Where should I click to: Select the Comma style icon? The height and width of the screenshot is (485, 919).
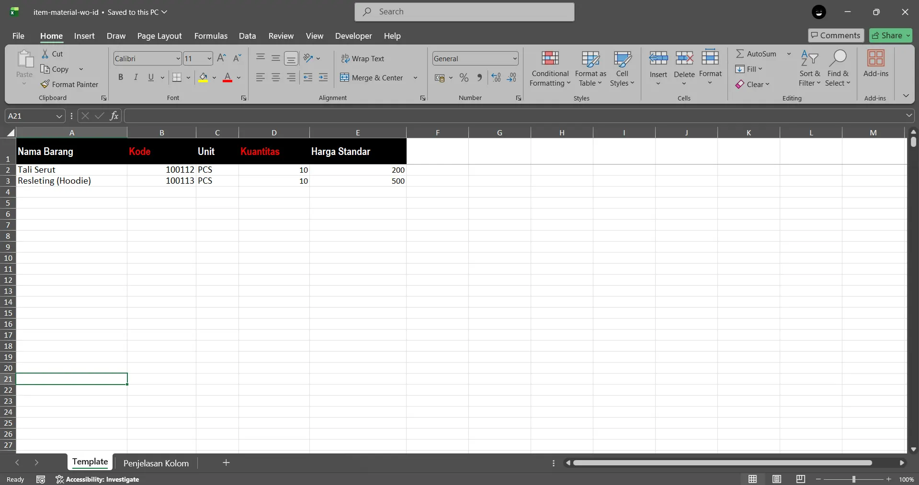(480, 77)
